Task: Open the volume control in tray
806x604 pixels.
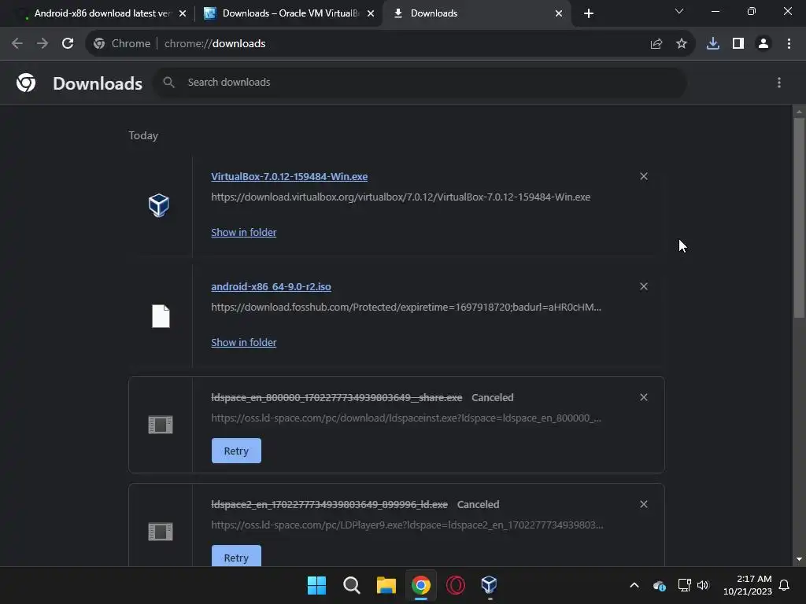Action: pos(703,585)
